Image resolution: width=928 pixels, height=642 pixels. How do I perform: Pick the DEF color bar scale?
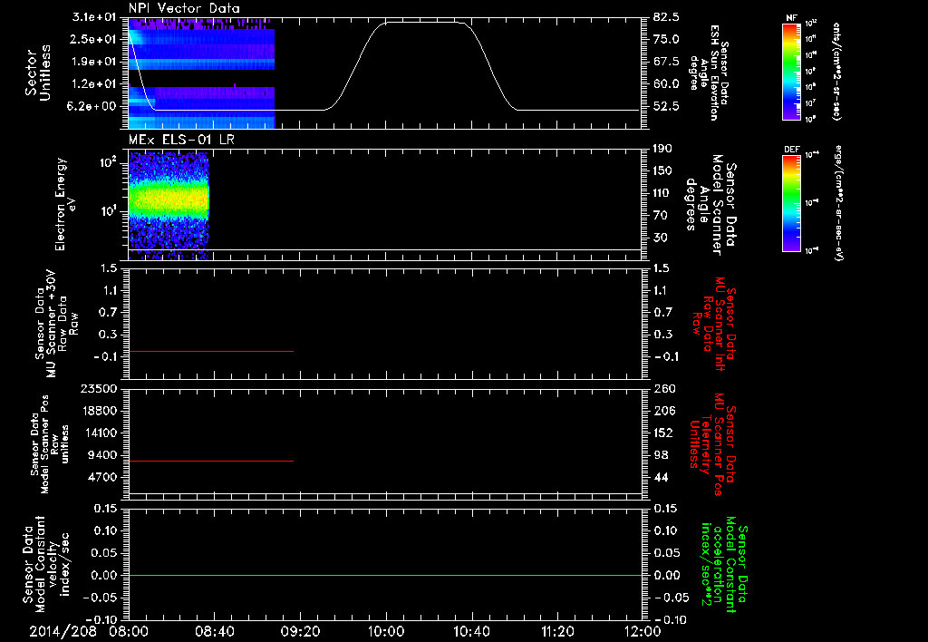tap(792, 203)
